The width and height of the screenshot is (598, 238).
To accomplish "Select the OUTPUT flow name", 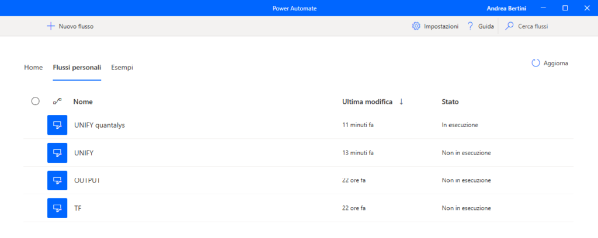I will [88, 180].
